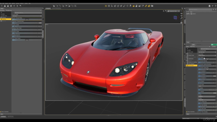Click the viewport draw style sphere icon
This screenshot has width=217, height=122.
click(x=166, y=11)
